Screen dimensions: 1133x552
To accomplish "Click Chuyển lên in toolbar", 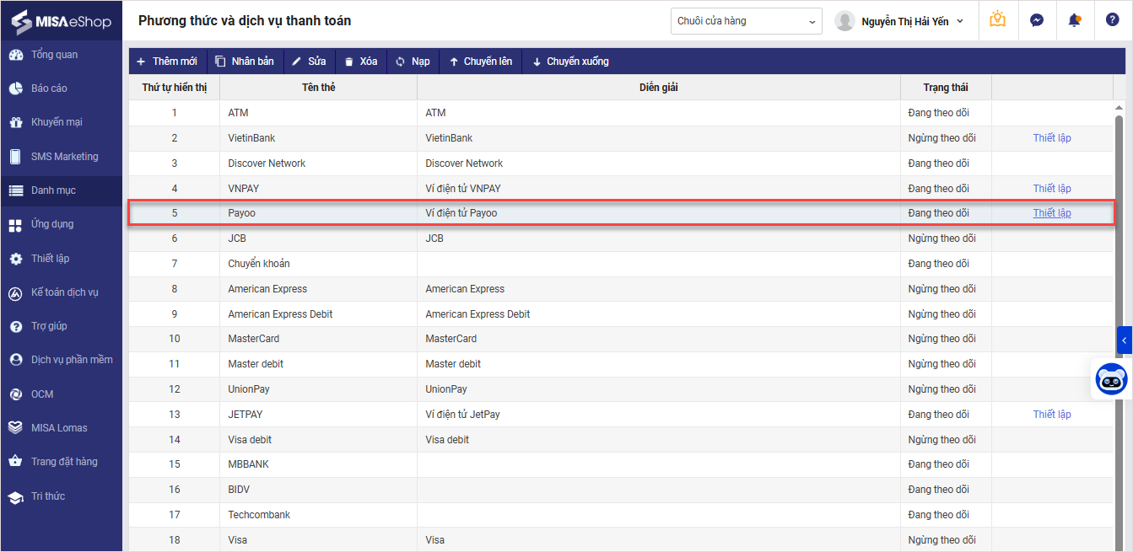I will point(480,62).
